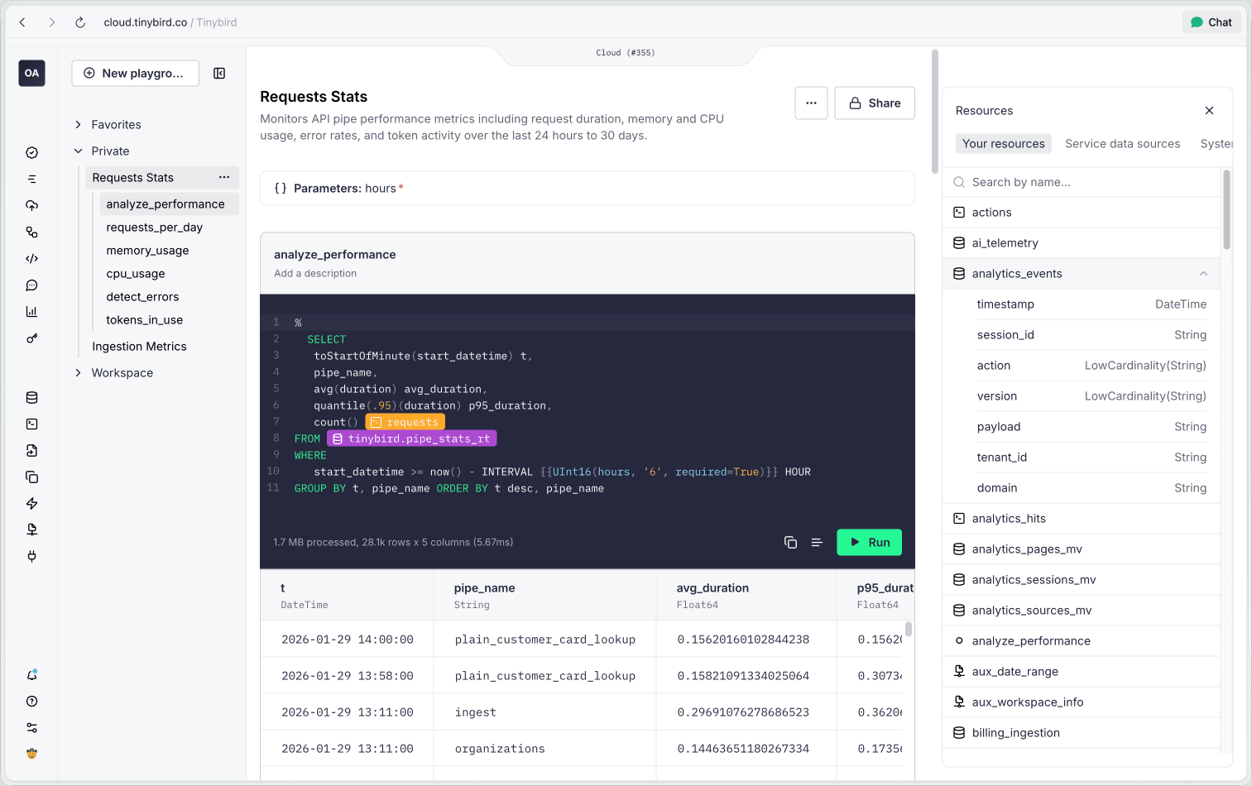This screenshot has height=786, width=1252.
Task: Click the Share button
Action: (x=874, y=103)
